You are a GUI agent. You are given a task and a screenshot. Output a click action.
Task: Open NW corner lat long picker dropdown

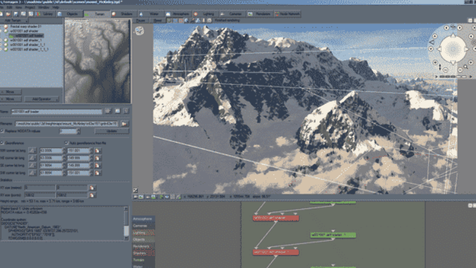[32, 150]
